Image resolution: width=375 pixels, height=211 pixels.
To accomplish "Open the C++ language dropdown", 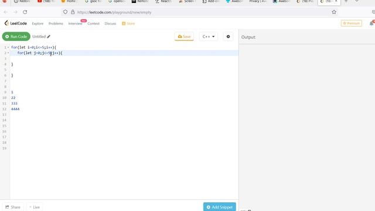I will click(209, 36).
